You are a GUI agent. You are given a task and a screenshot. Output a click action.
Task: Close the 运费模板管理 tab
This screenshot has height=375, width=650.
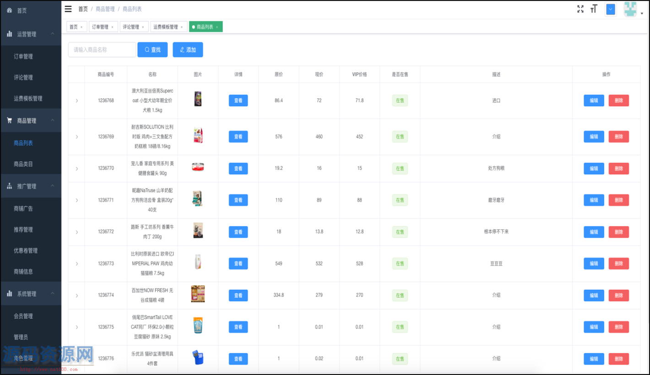click(181, 27)
